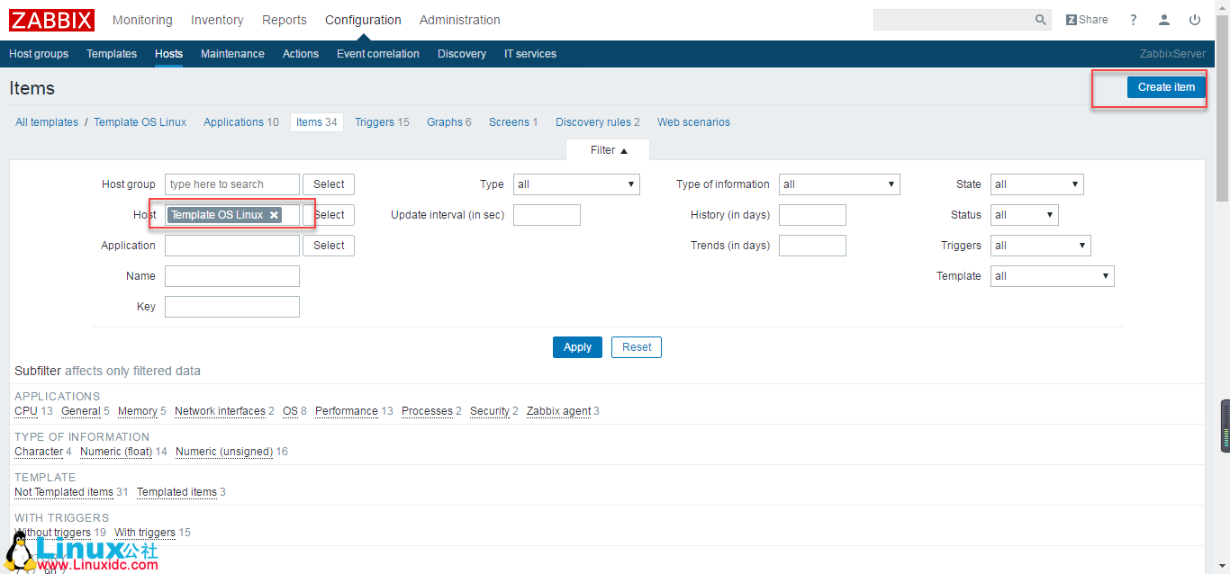Switch to the Monitoring menu
Screen dimensions: 1230x574
pyautogui.click(x=142, y=19)
